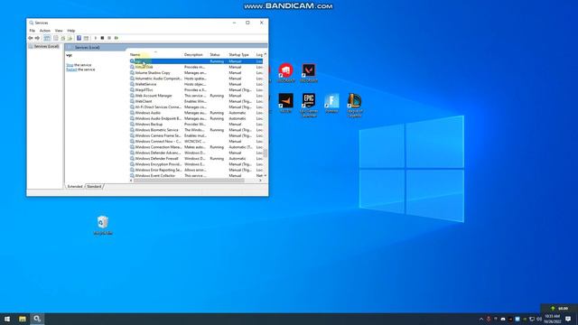
Task: Click the services list horizontal scrollbar
Action: click(189, 181)
